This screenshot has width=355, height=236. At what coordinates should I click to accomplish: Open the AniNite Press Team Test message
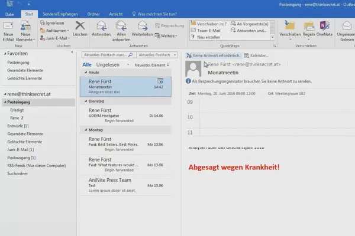click(x=125, y=185)
